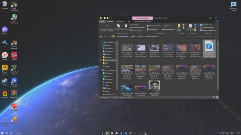The height and width of the screenshot is (135, 241).
Task: Collapse the ribbon with the chevron arrow
Action: (x=215, y=21)
